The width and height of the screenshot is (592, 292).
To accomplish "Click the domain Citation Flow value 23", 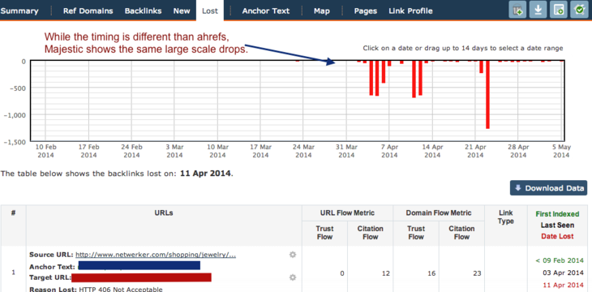I will (x=477, y=273).
